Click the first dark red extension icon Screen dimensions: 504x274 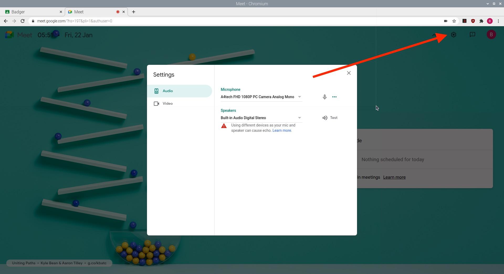point(465,21)
